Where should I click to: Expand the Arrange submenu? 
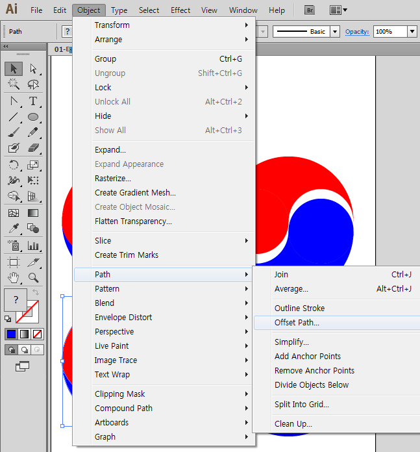(165, 40)
